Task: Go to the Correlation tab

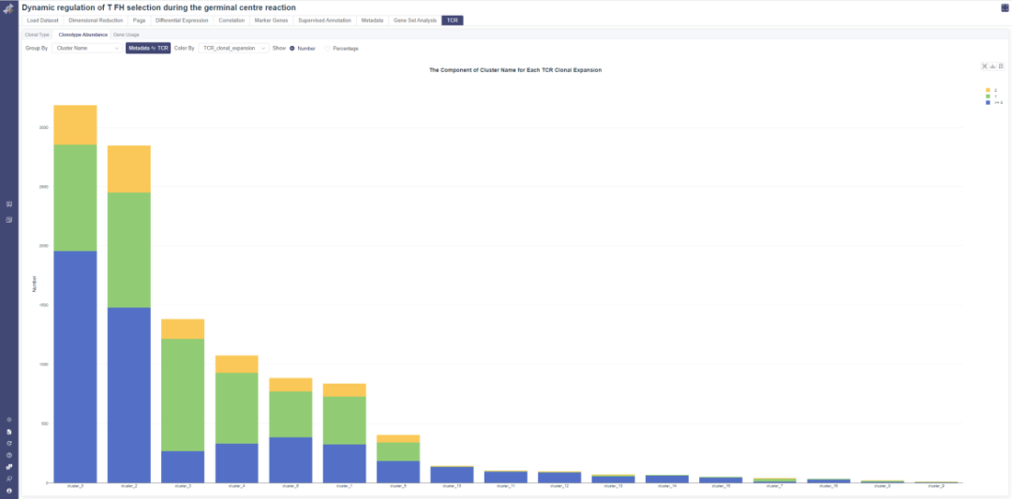Action: tap(231, 21)
